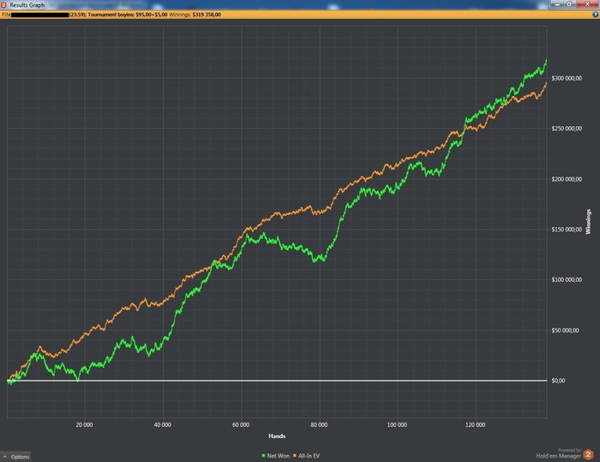Click the Tournament buyins $95,00+$5,00 text
The height and width of the screenshot is (462, 600).
click(x=128, y=15)
